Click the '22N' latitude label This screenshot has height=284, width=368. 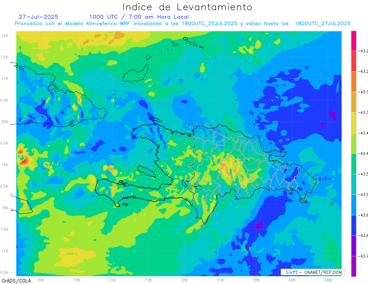click(x=5, y=35)
